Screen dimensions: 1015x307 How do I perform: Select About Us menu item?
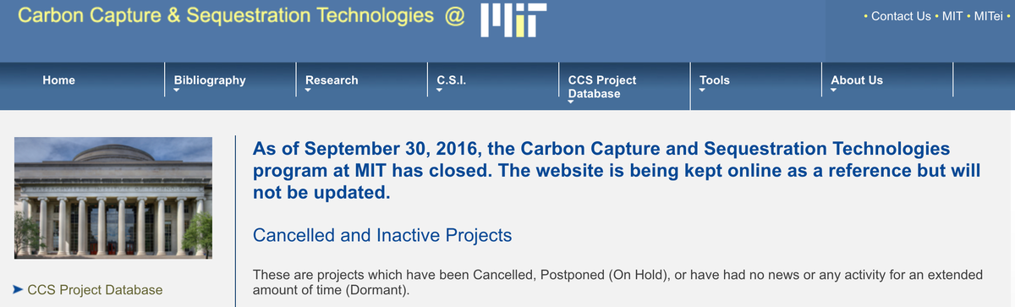pyautogui.click(x=857, y=80)
